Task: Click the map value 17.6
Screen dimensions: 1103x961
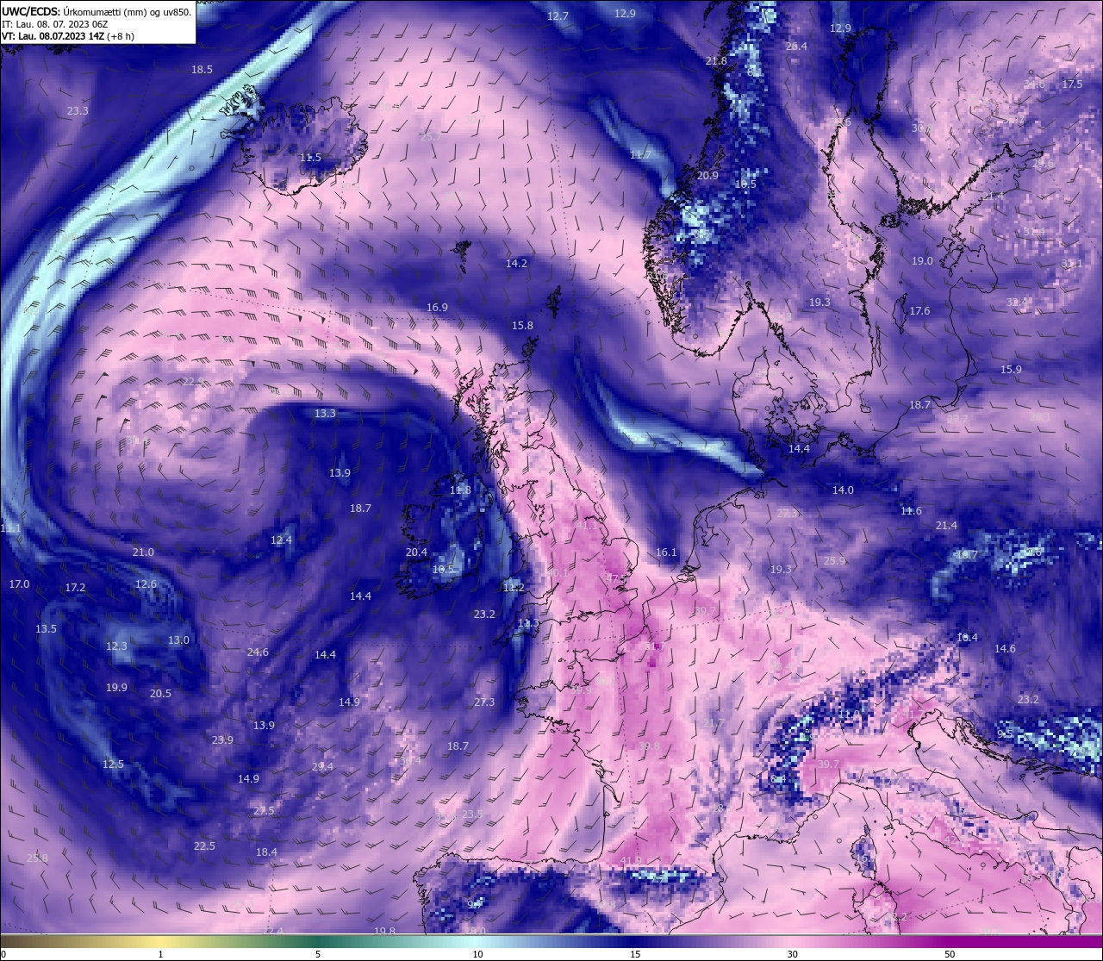Action: coord(919,311)
